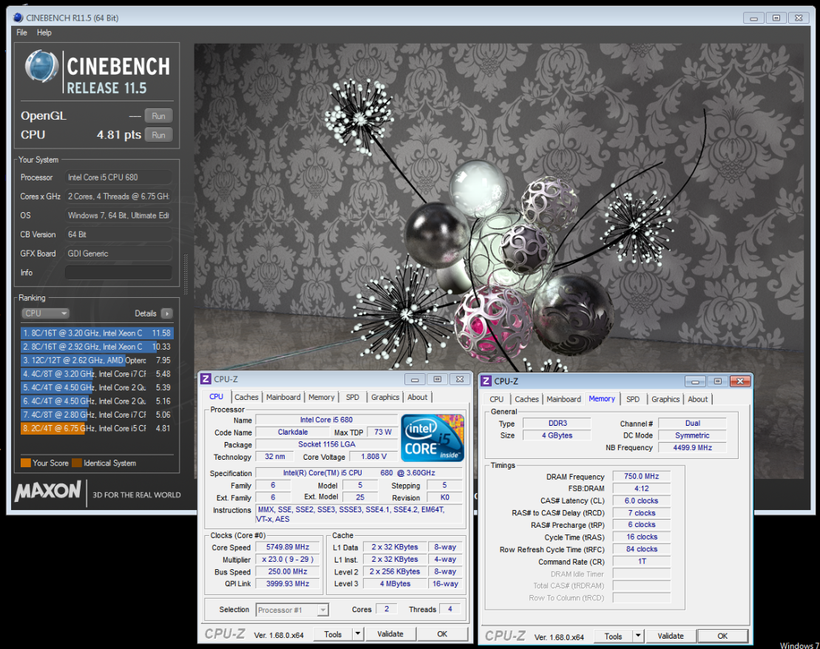Select highlighted ranking row 8. 2C/4T @ 6.75 GHz
The height and width of the screenshot is (649, 820).
coord(97,428)
